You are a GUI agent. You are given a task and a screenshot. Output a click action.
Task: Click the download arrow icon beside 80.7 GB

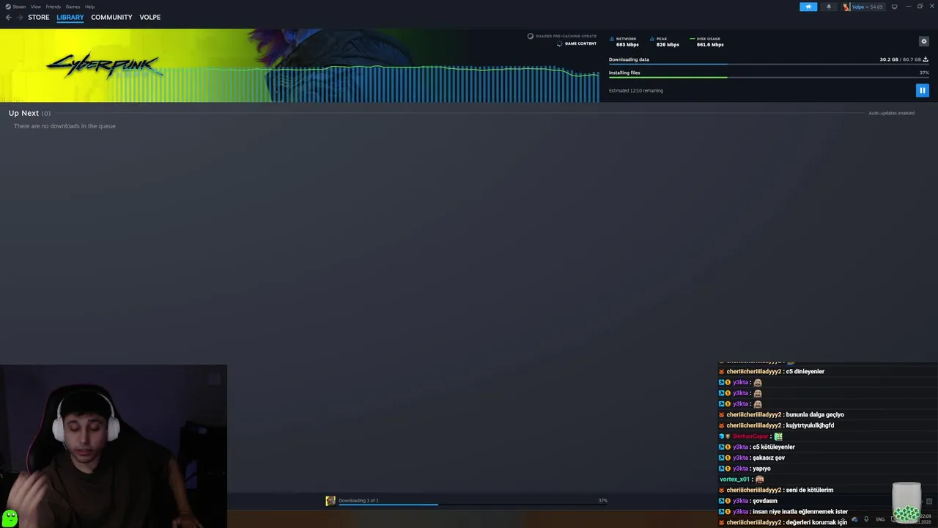(x=926, y=59)
